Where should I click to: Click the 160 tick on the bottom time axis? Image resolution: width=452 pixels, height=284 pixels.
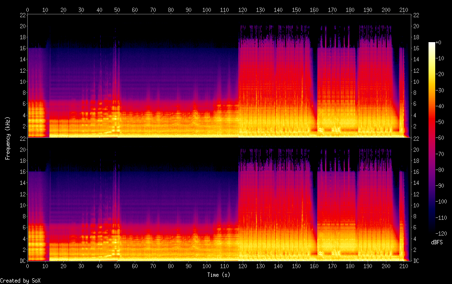point(314,266)
